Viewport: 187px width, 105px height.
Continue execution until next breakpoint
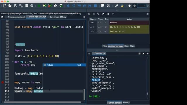click(90, 6)
